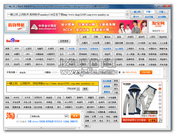Open the grey hoodie tracksuit product image
175x134 pixels.
click(x=140, y=100)
